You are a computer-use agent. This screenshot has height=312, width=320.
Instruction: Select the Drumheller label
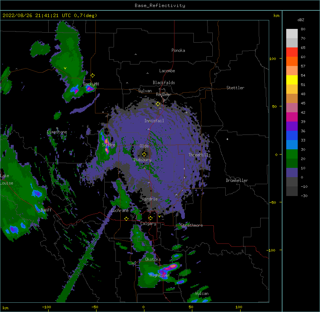pyautogui.click(x=237, y=180)
